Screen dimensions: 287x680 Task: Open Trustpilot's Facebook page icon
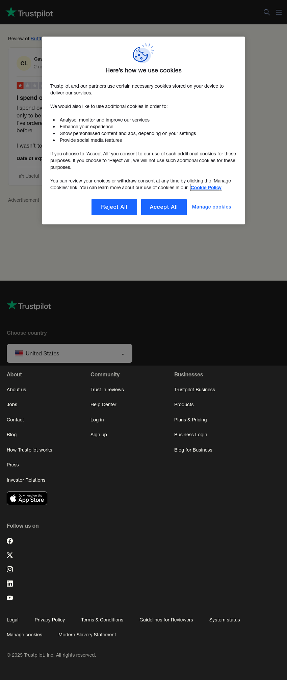click(10, 541)
